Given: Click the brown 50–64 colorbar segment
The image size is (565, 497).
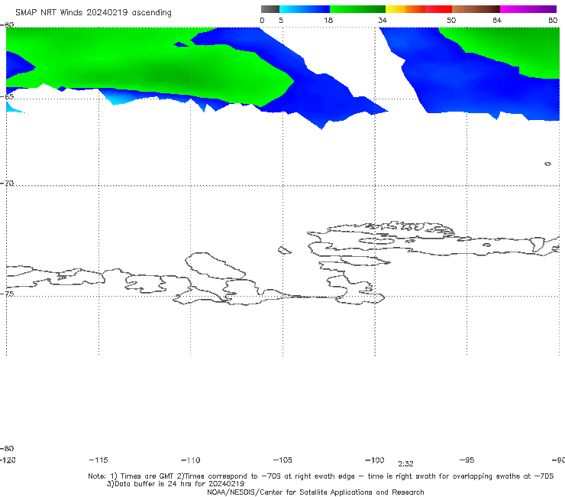Looking at the screenshot, I should 476,9.
